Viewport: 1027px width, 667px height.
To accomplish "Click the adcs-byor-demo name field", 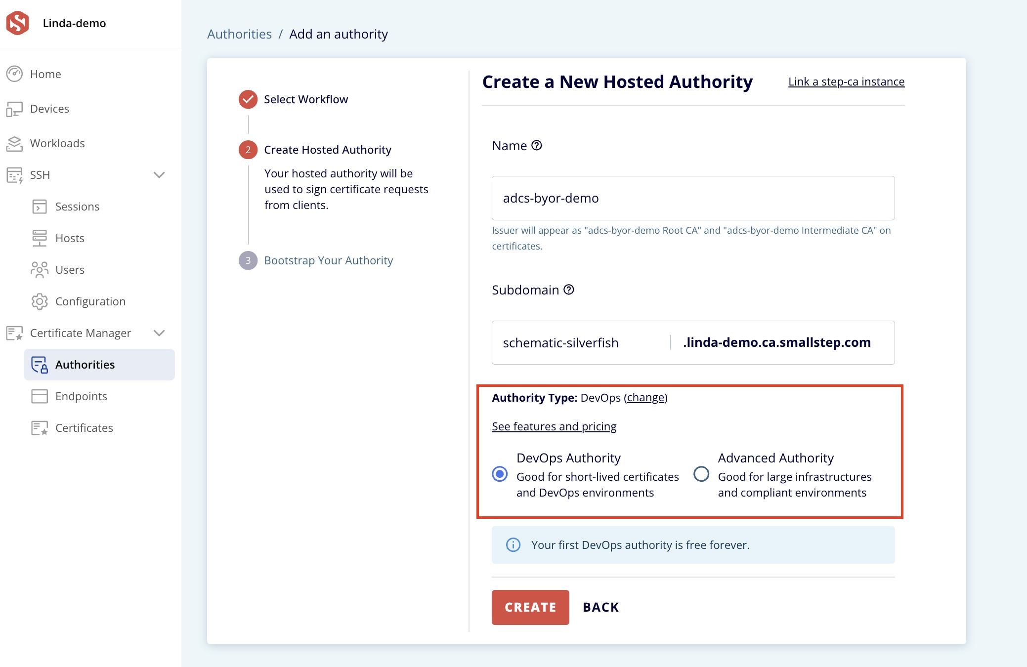I will 692,198.
